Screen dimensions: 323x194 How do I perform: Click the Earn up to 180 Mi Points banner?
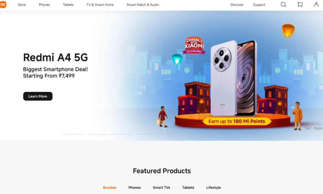(237, 121)
